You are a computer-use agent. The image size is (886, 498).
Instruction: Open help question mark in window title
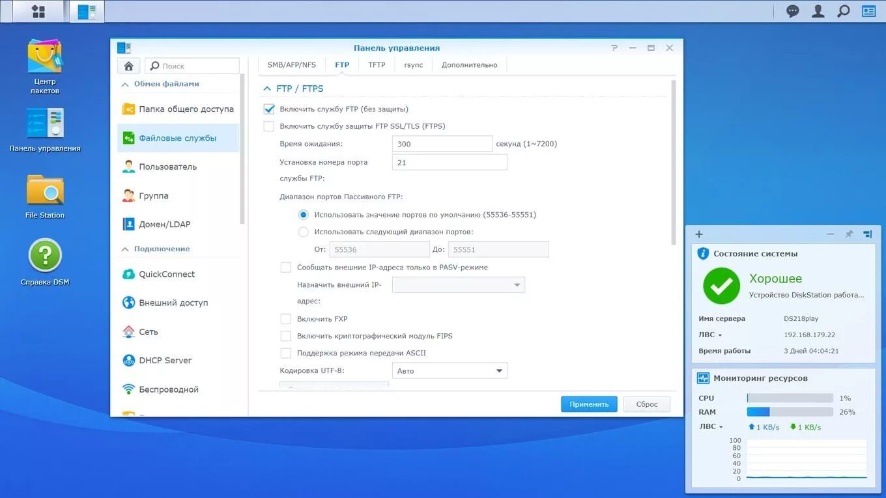click(x=614, y=48)
